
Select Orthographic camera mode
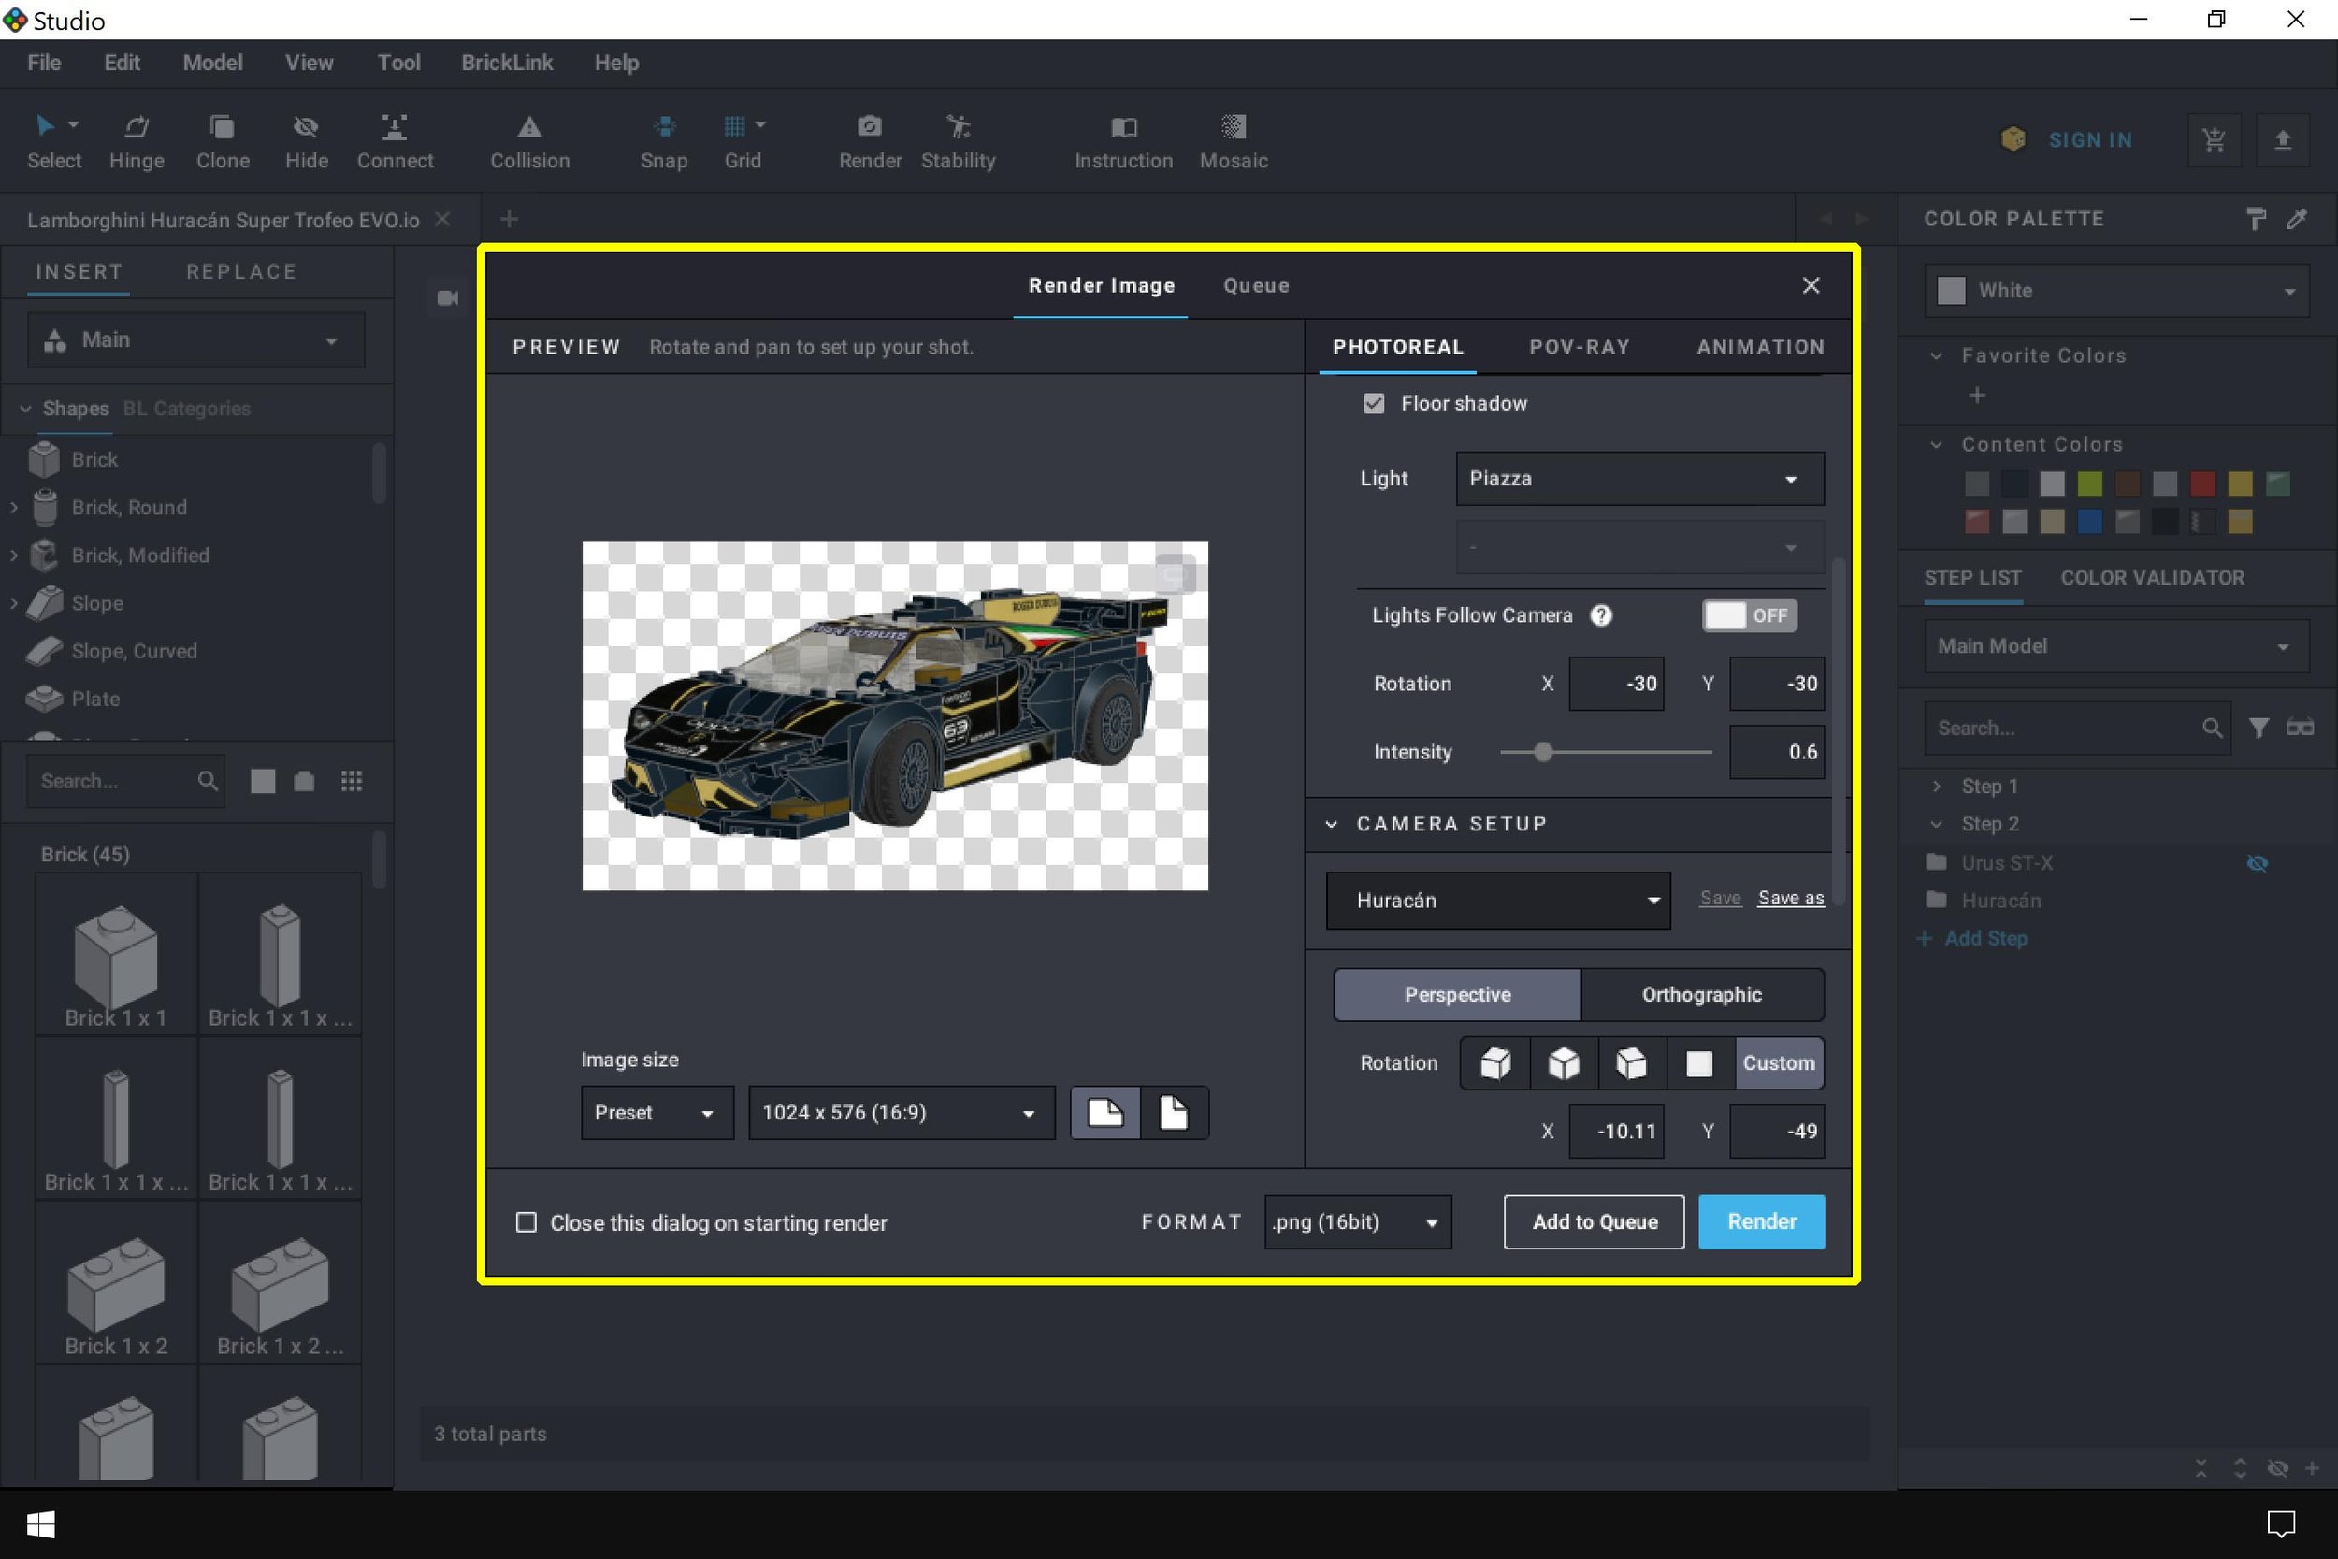(x=1702, y=994)
